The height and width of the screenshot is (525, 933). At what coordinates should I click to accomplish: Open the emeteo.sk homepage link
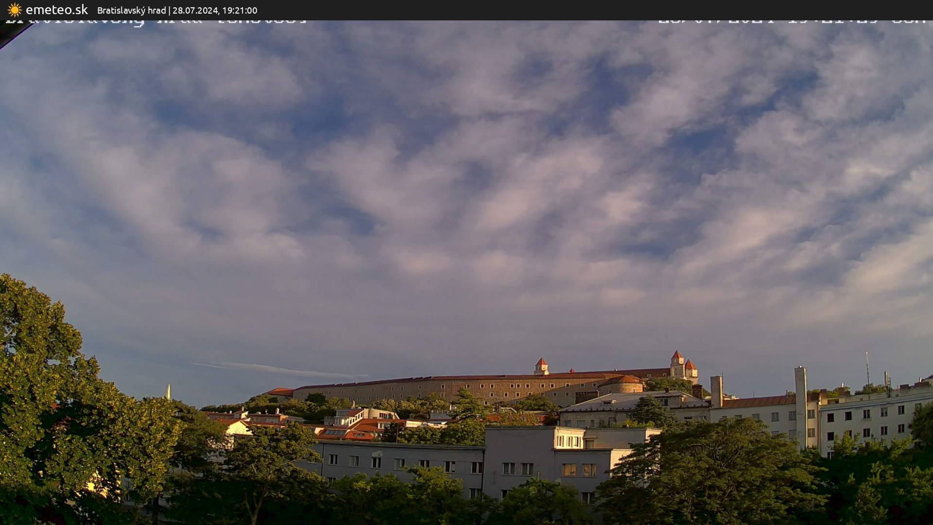[57, 10]
